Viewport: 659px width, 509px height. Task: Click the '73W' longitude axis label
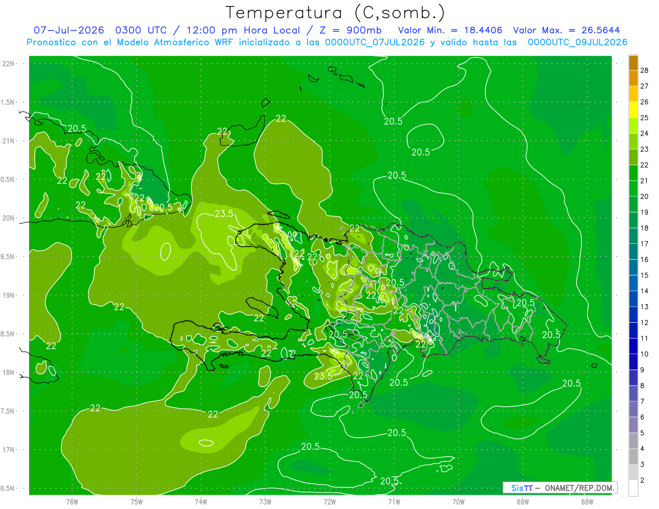[x=265, y=501]
